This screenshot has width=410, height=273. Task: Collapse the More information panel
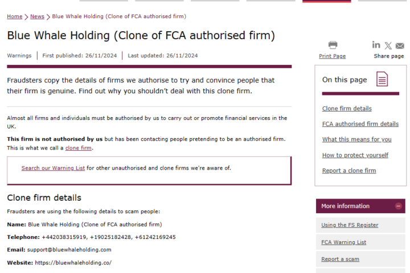pyautogui.click(x=398, y=206)
